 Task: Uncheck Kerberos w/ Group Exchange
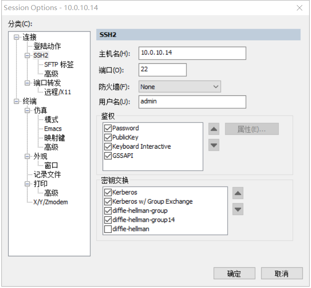(108, 202)
